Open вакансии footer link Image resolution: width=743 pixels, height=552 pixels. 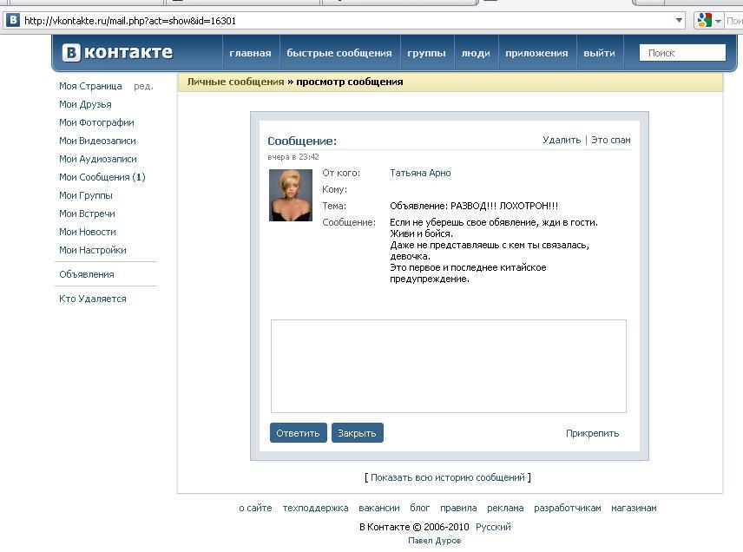(379, 508)
